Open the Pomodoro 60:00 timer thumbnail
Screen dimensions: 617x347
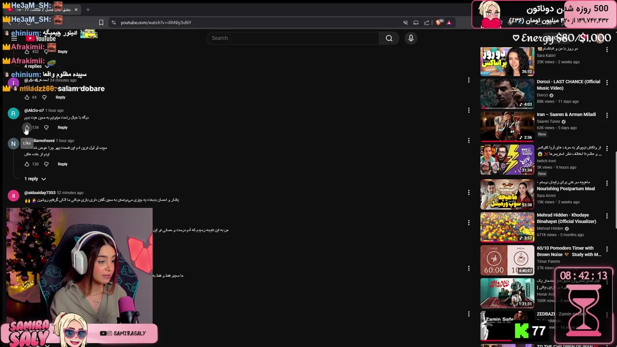pos(507,260)
